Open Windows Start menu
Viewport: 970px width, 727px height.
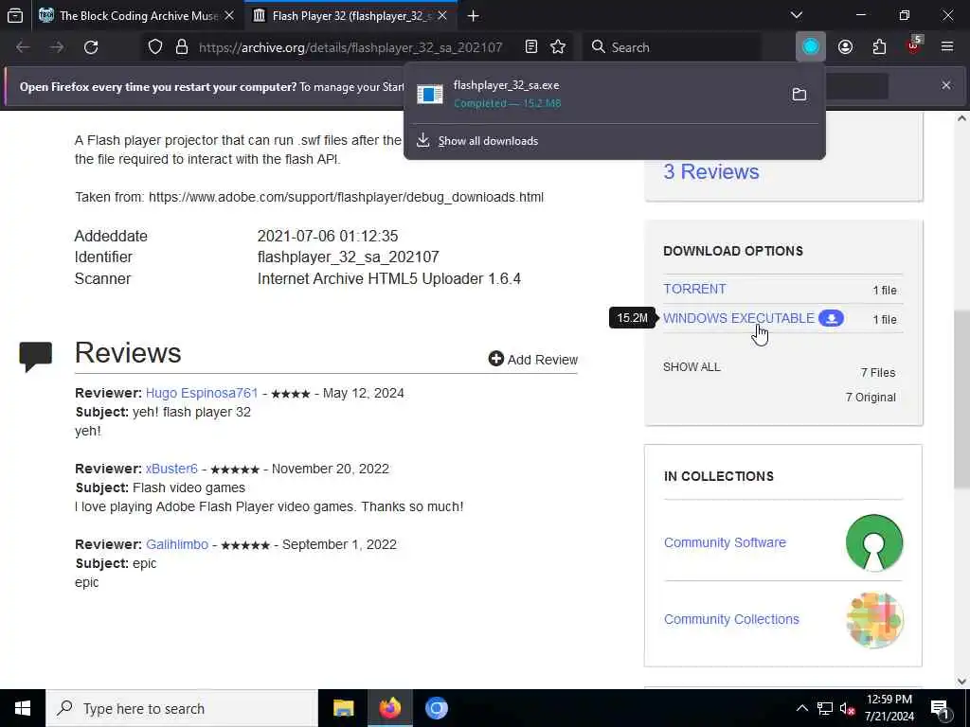point(23,708)
